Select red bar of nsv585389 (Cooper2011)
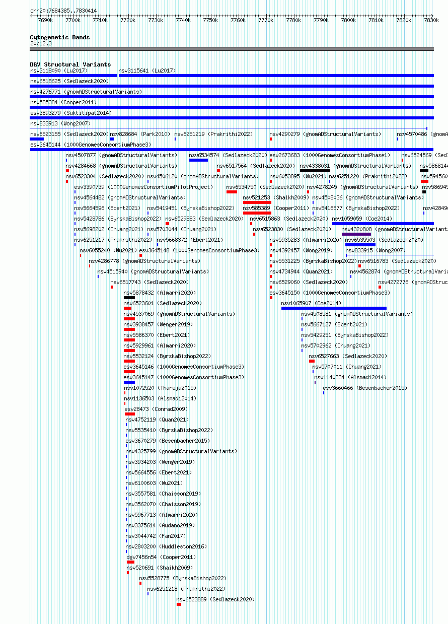 [x=257, y=213]
